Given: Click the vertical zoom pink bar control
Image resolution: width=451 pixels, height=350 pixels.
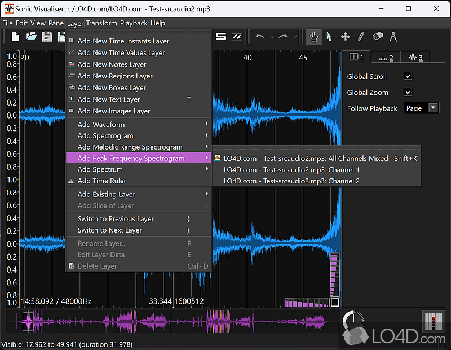Looking at the screenshot, I should [335, 274].
